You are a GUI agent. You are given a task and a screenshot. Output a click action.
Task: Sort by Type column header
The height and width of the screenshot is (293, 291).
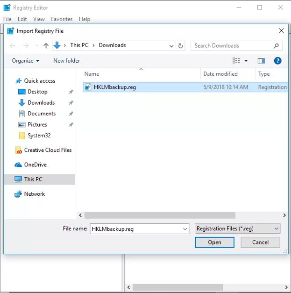pyautogui.click(x=264, y=74)
